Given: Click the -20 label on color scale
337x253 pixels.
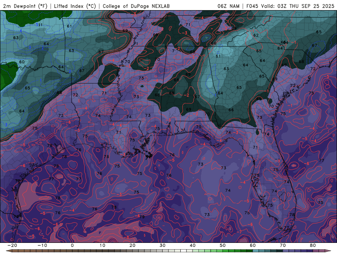Looking at the screenshot, I should 12,245.
